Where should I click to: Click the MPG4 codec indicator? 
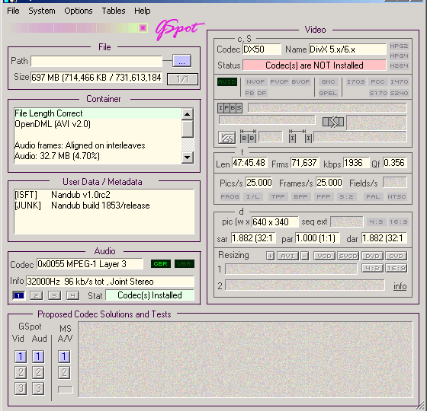click(399, 56)
